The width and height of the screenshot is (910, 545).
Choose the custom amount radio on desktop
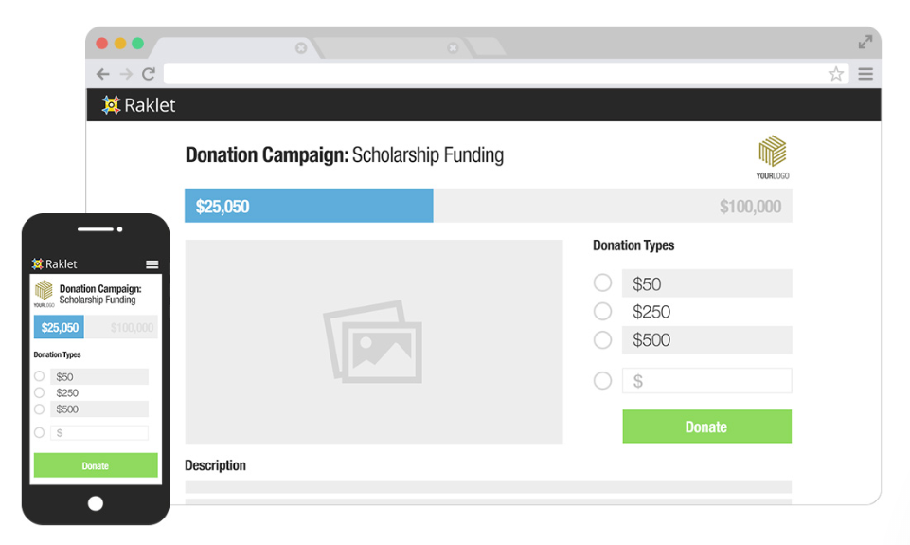click(602, 381)
